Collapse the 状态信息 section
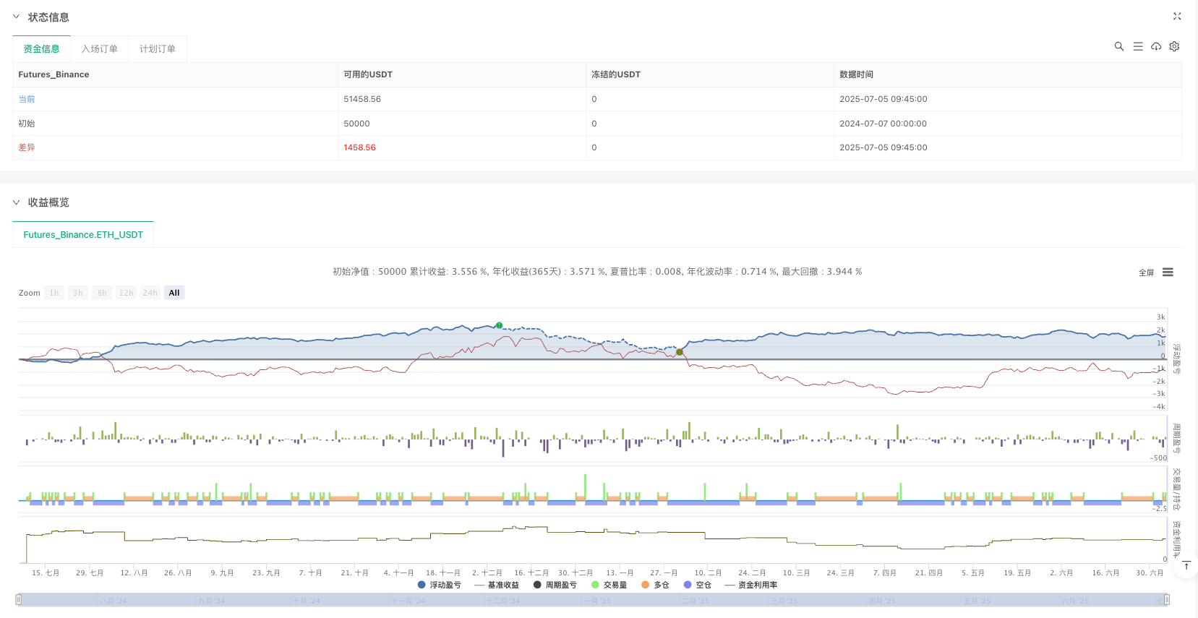This screenshot has width=1198, height=618. (16, 17)
